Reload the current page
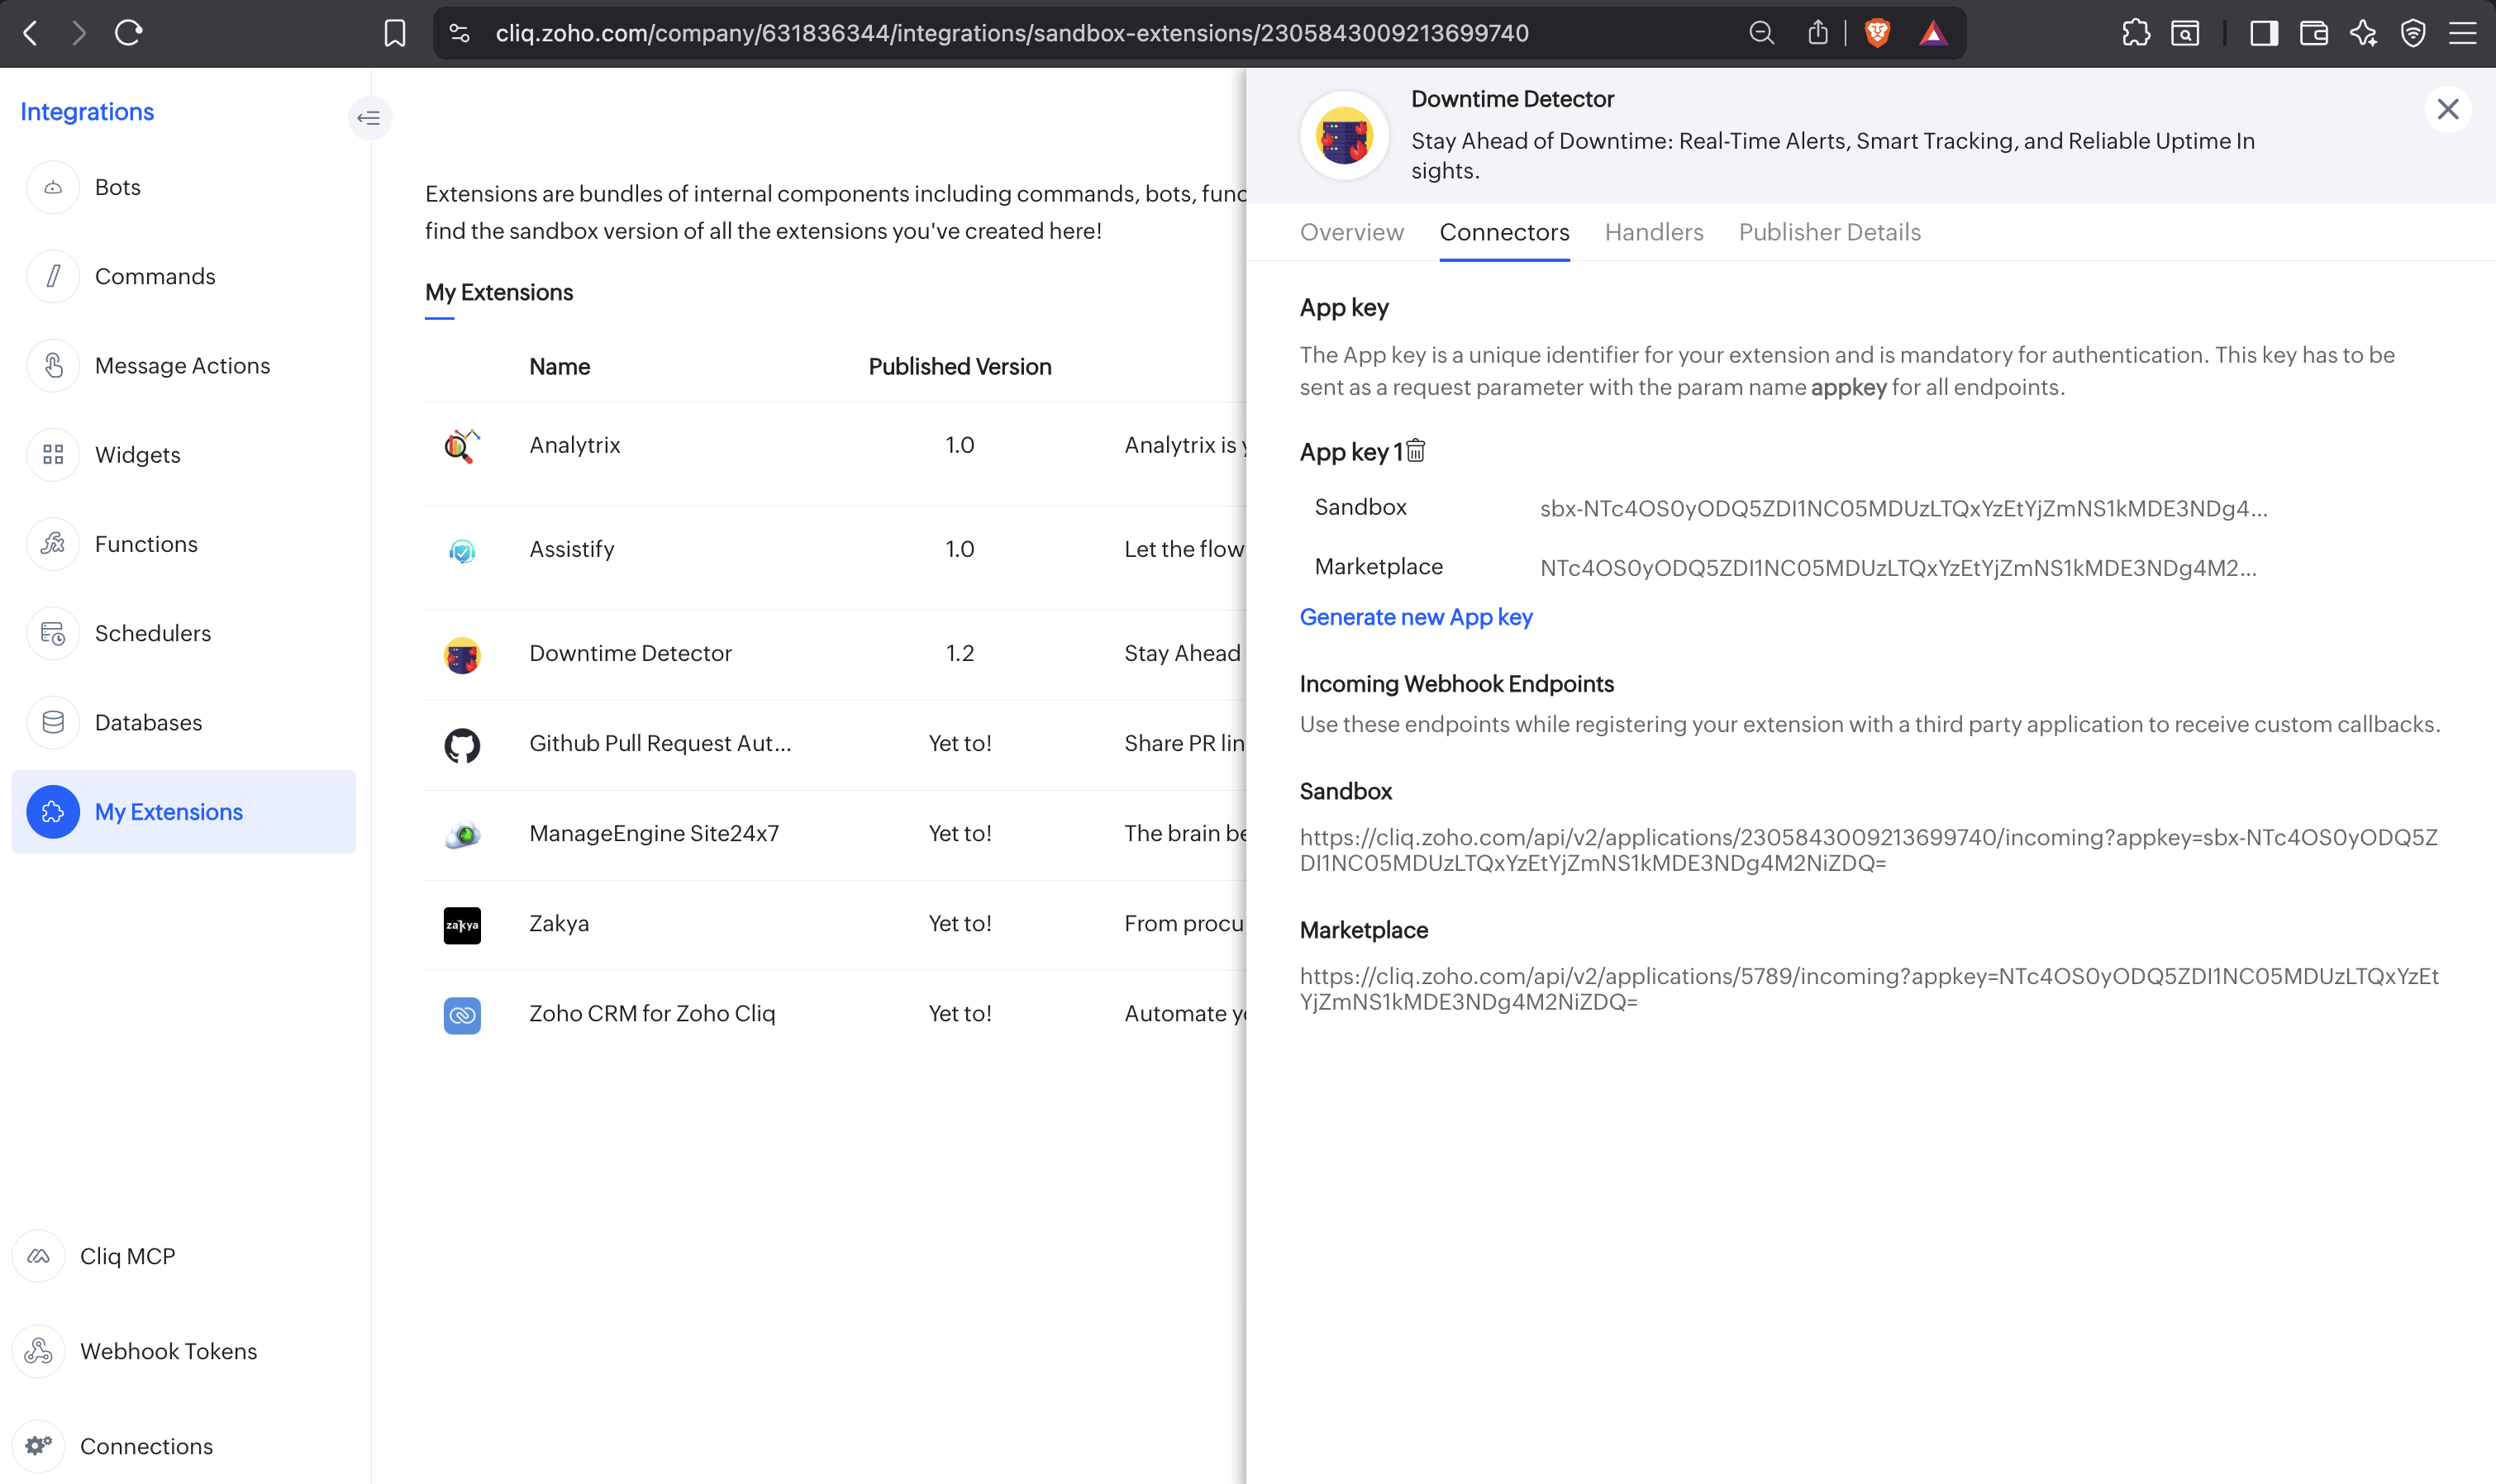 click(x=129, y=33)
